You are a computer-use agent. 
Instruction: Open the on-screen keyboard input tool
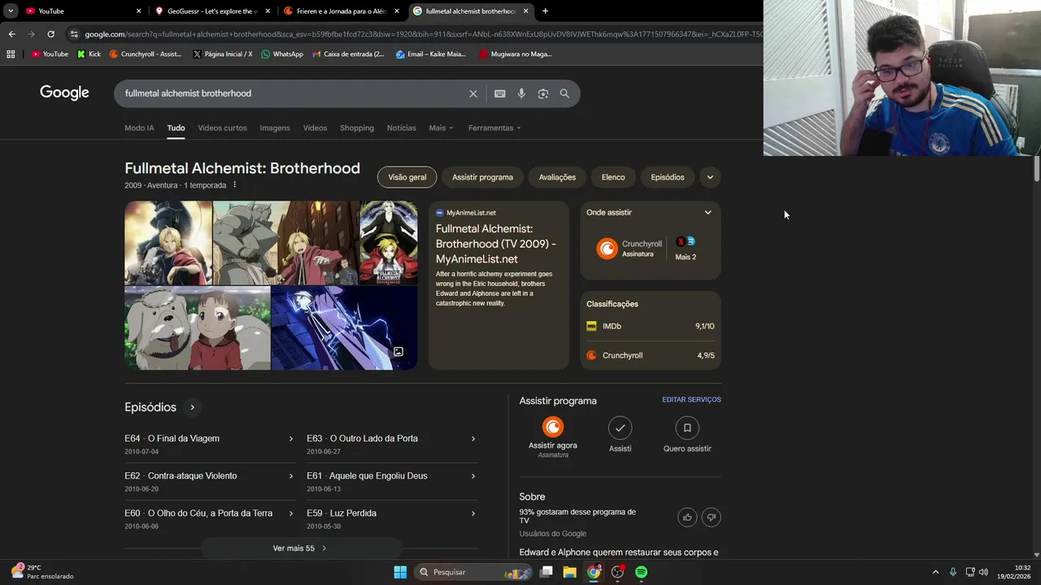500,93
